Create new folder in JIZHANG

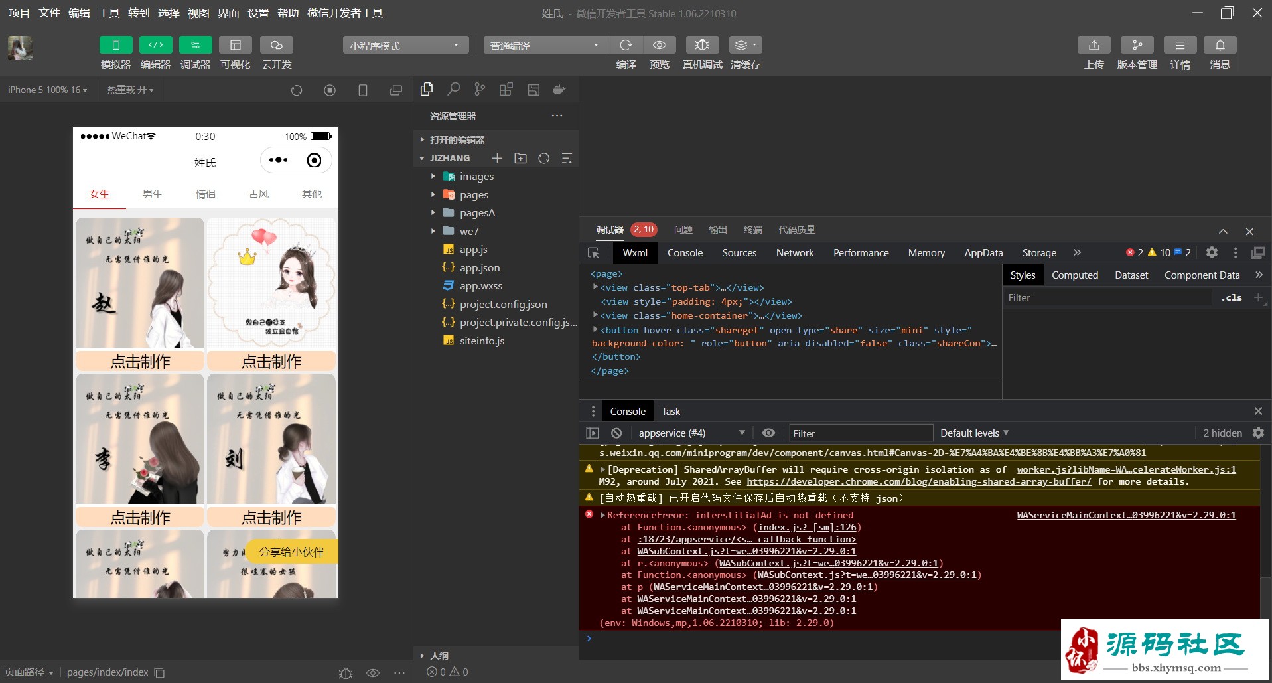click(x=521, y=158)
